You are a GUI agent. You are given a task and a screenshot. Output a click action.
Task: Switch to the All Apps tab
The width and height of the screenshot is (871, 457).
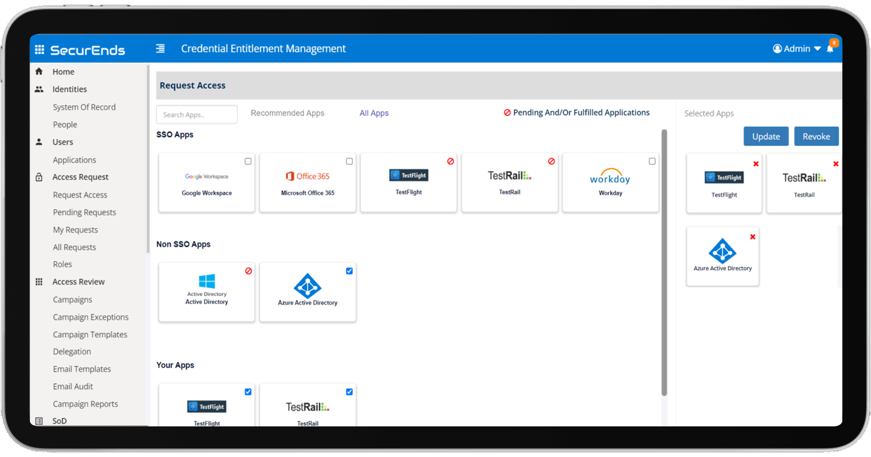(374, 113)
